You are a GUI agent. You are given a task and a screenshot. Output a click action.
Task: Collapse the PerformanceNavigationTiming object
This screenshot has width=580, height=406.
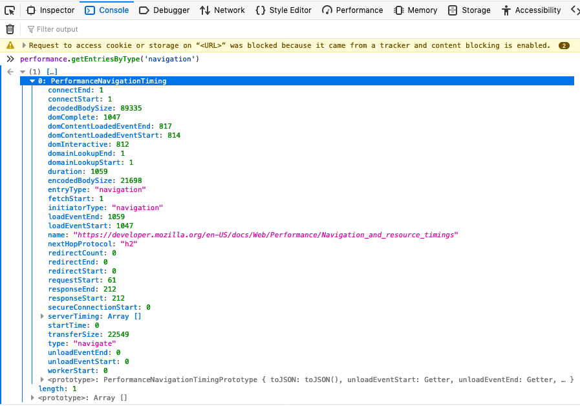click(x=32, y=81)
